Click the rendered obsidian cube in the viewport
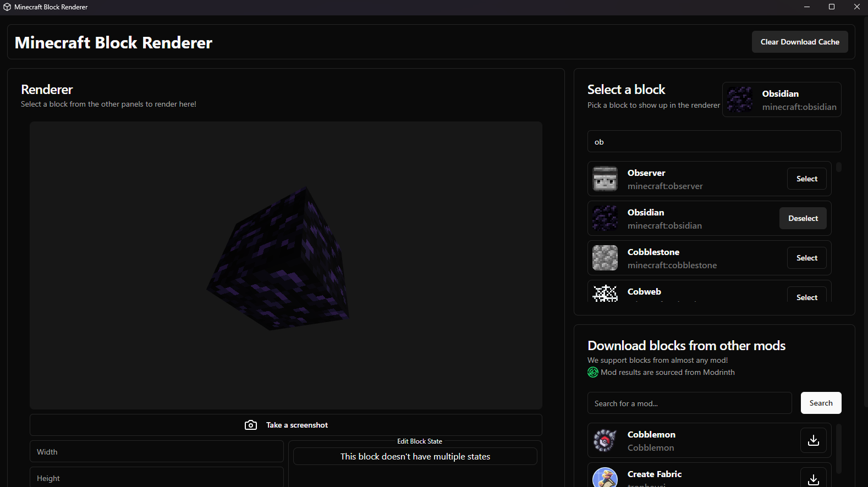This screenshot has width=868, height=487. [x=278, y=258]
